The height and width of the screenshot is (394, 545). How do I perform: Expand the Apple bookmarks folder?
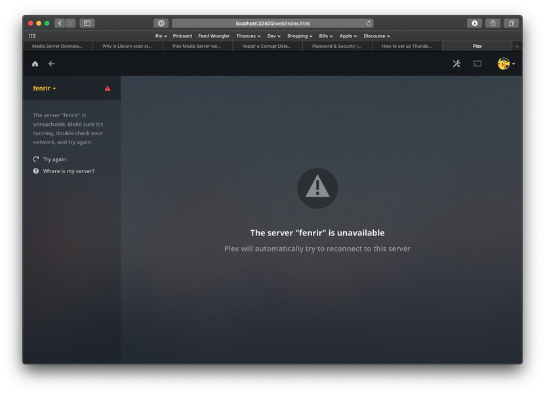tap(348, 36)
